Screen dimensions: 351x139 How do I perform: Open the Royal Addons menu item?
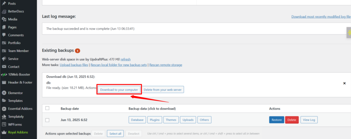coord(18,132)
